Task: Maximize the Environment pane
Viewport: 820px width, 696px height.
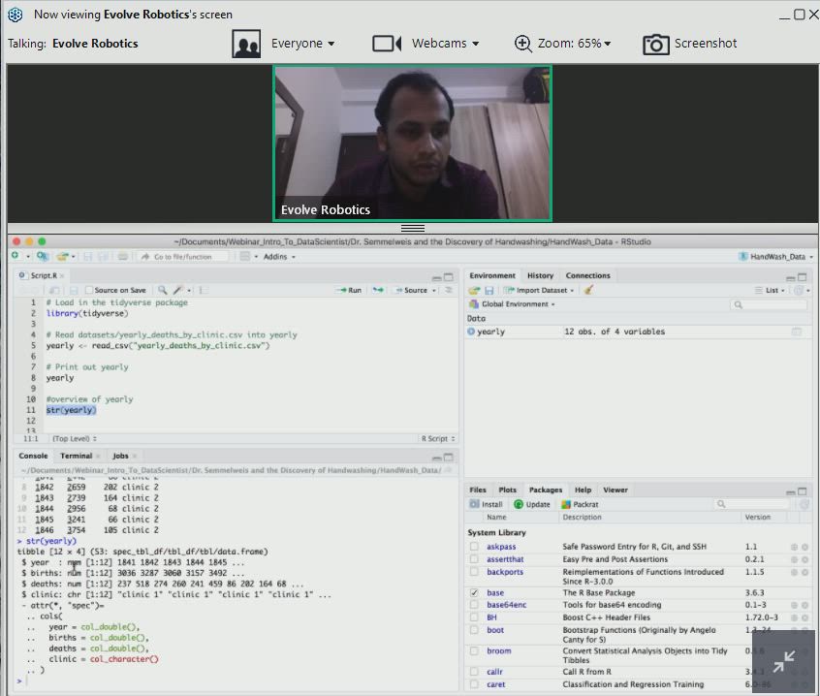Action: (803, 276)
